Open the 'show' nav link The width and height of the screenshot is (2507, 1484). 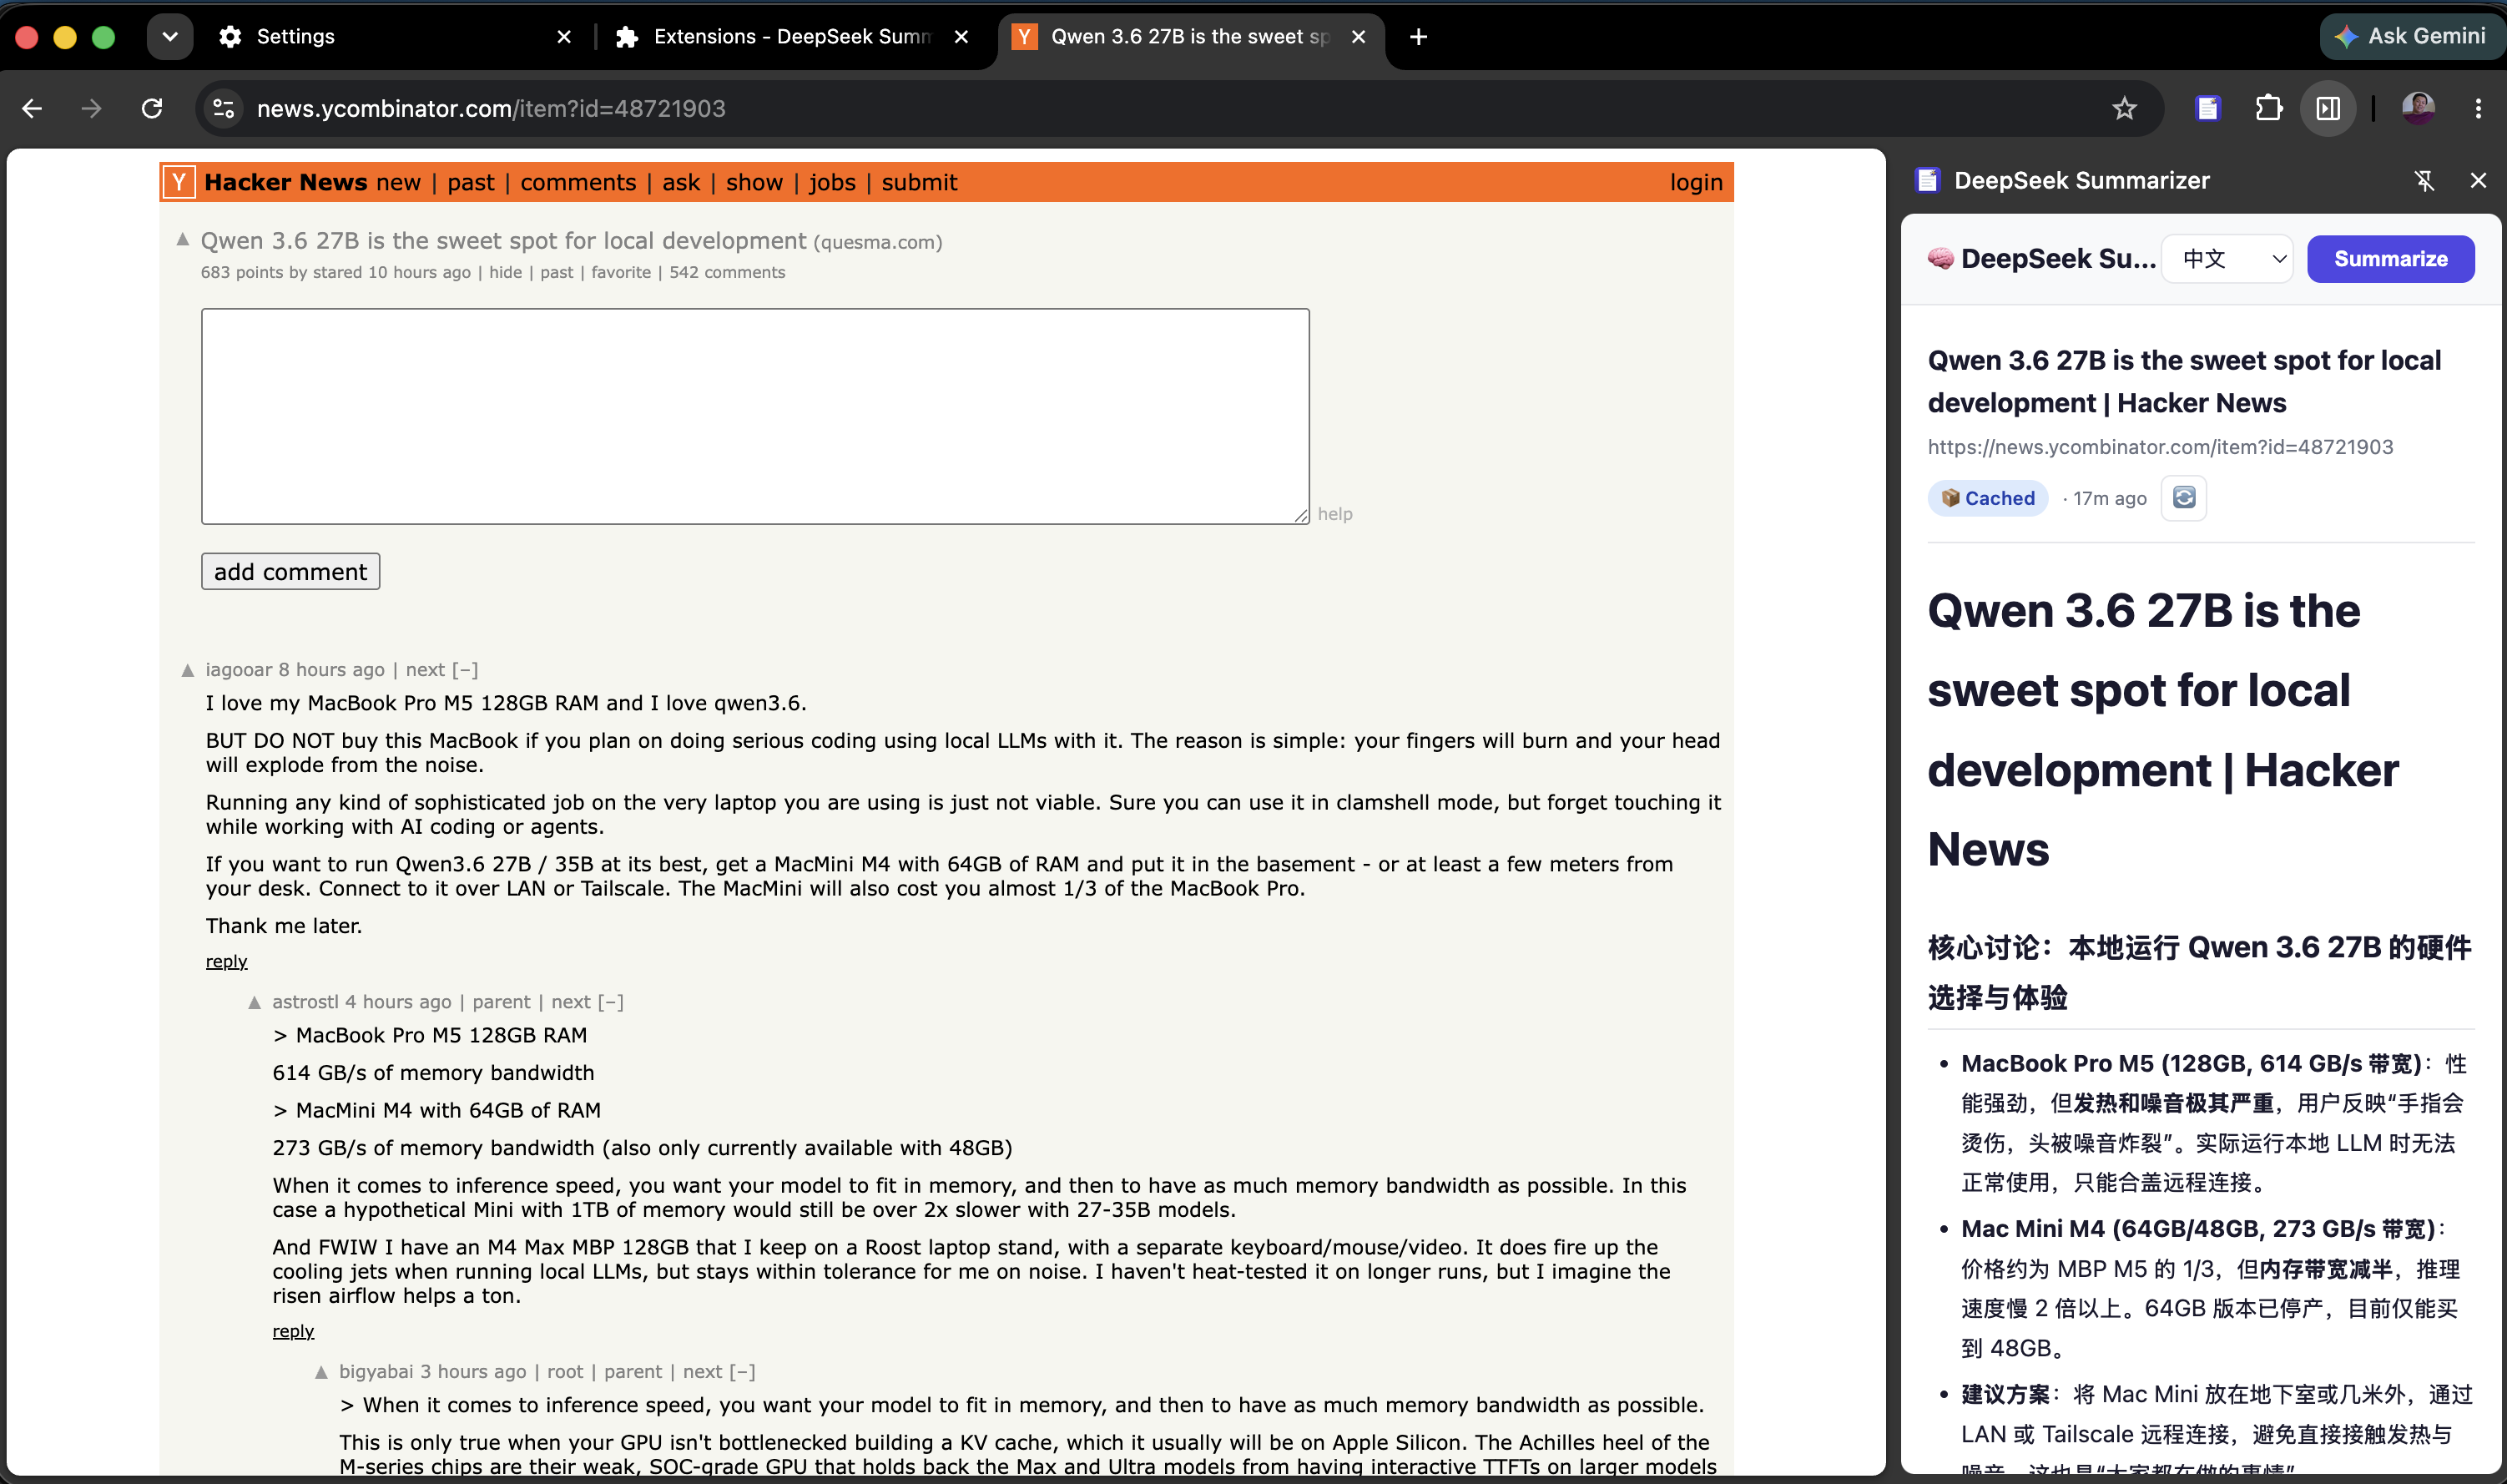pos(754,182)
